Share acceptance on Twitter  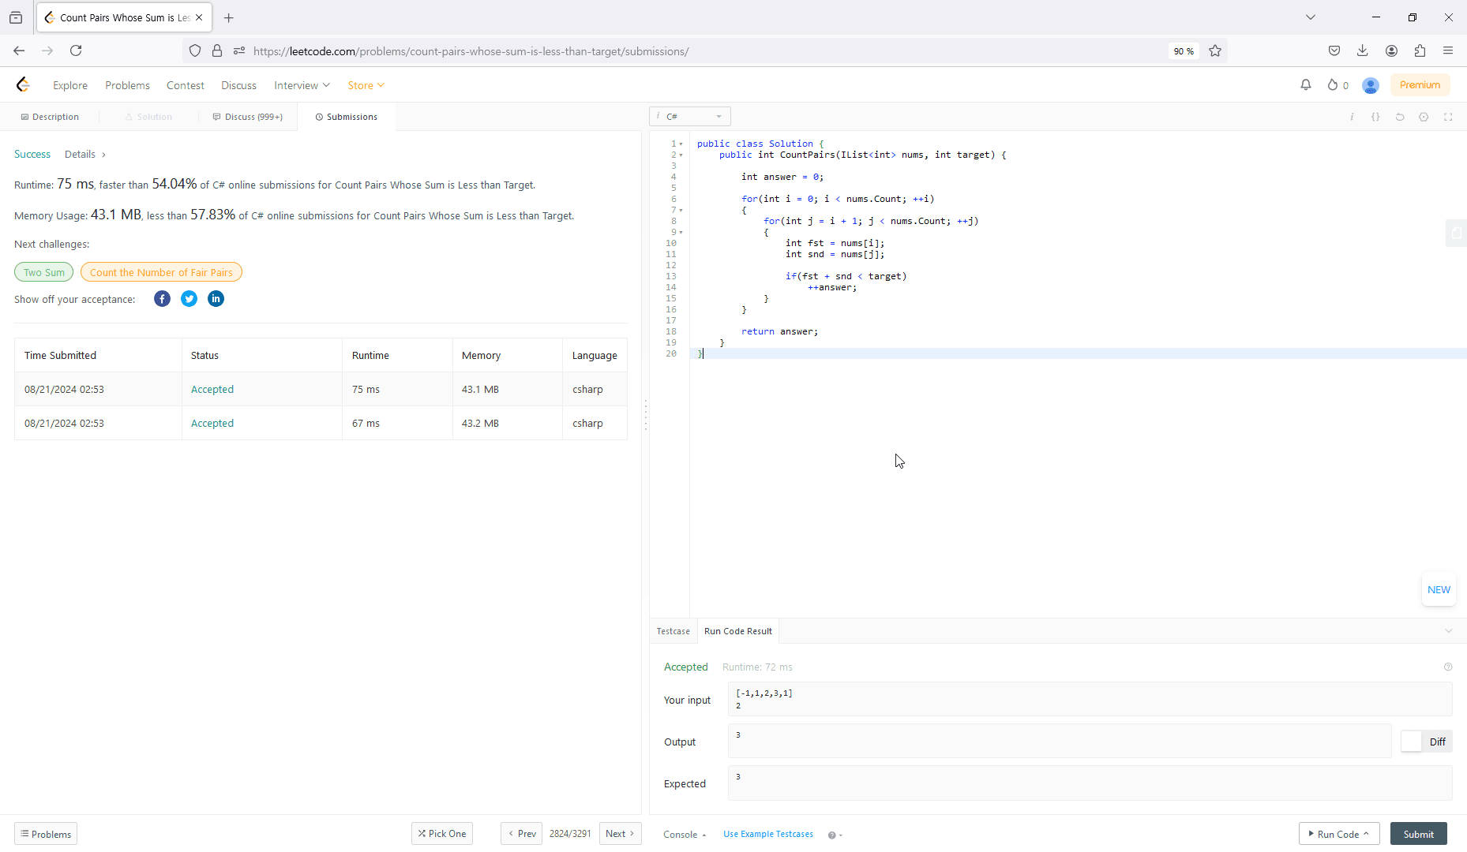[189, 298]
